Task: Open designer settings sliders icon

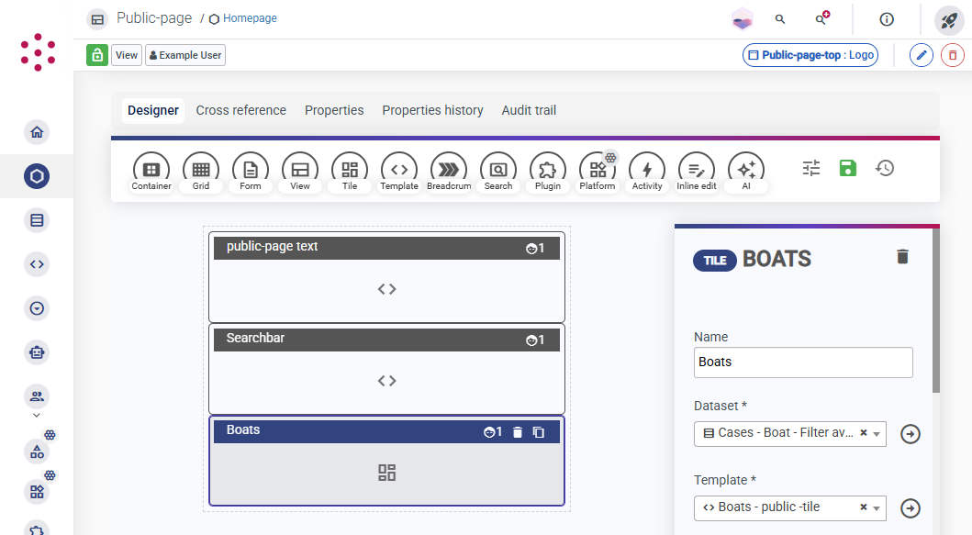Action: [x=810, y=168]
